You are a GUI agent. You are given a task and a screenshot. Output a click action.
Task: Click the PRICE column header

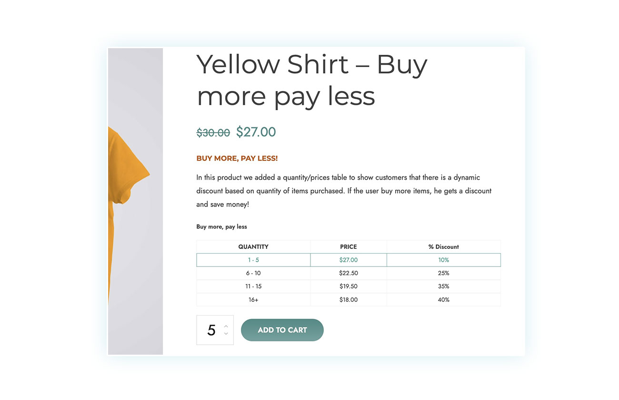(x=349, y=247)
